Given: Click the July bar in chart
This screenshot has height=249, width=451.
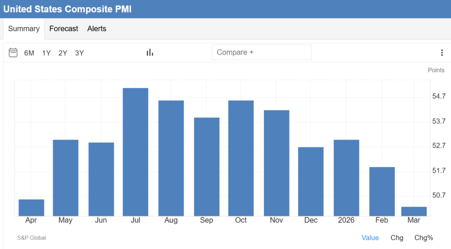Looking at the screenshot, I should (135, 152).
